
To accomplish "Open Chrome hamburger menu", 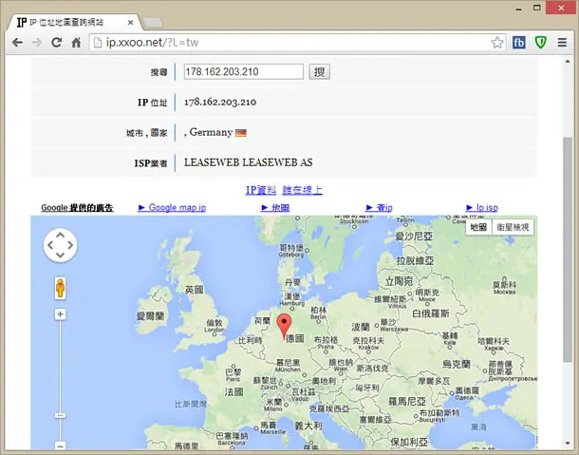I will [562, 43].
